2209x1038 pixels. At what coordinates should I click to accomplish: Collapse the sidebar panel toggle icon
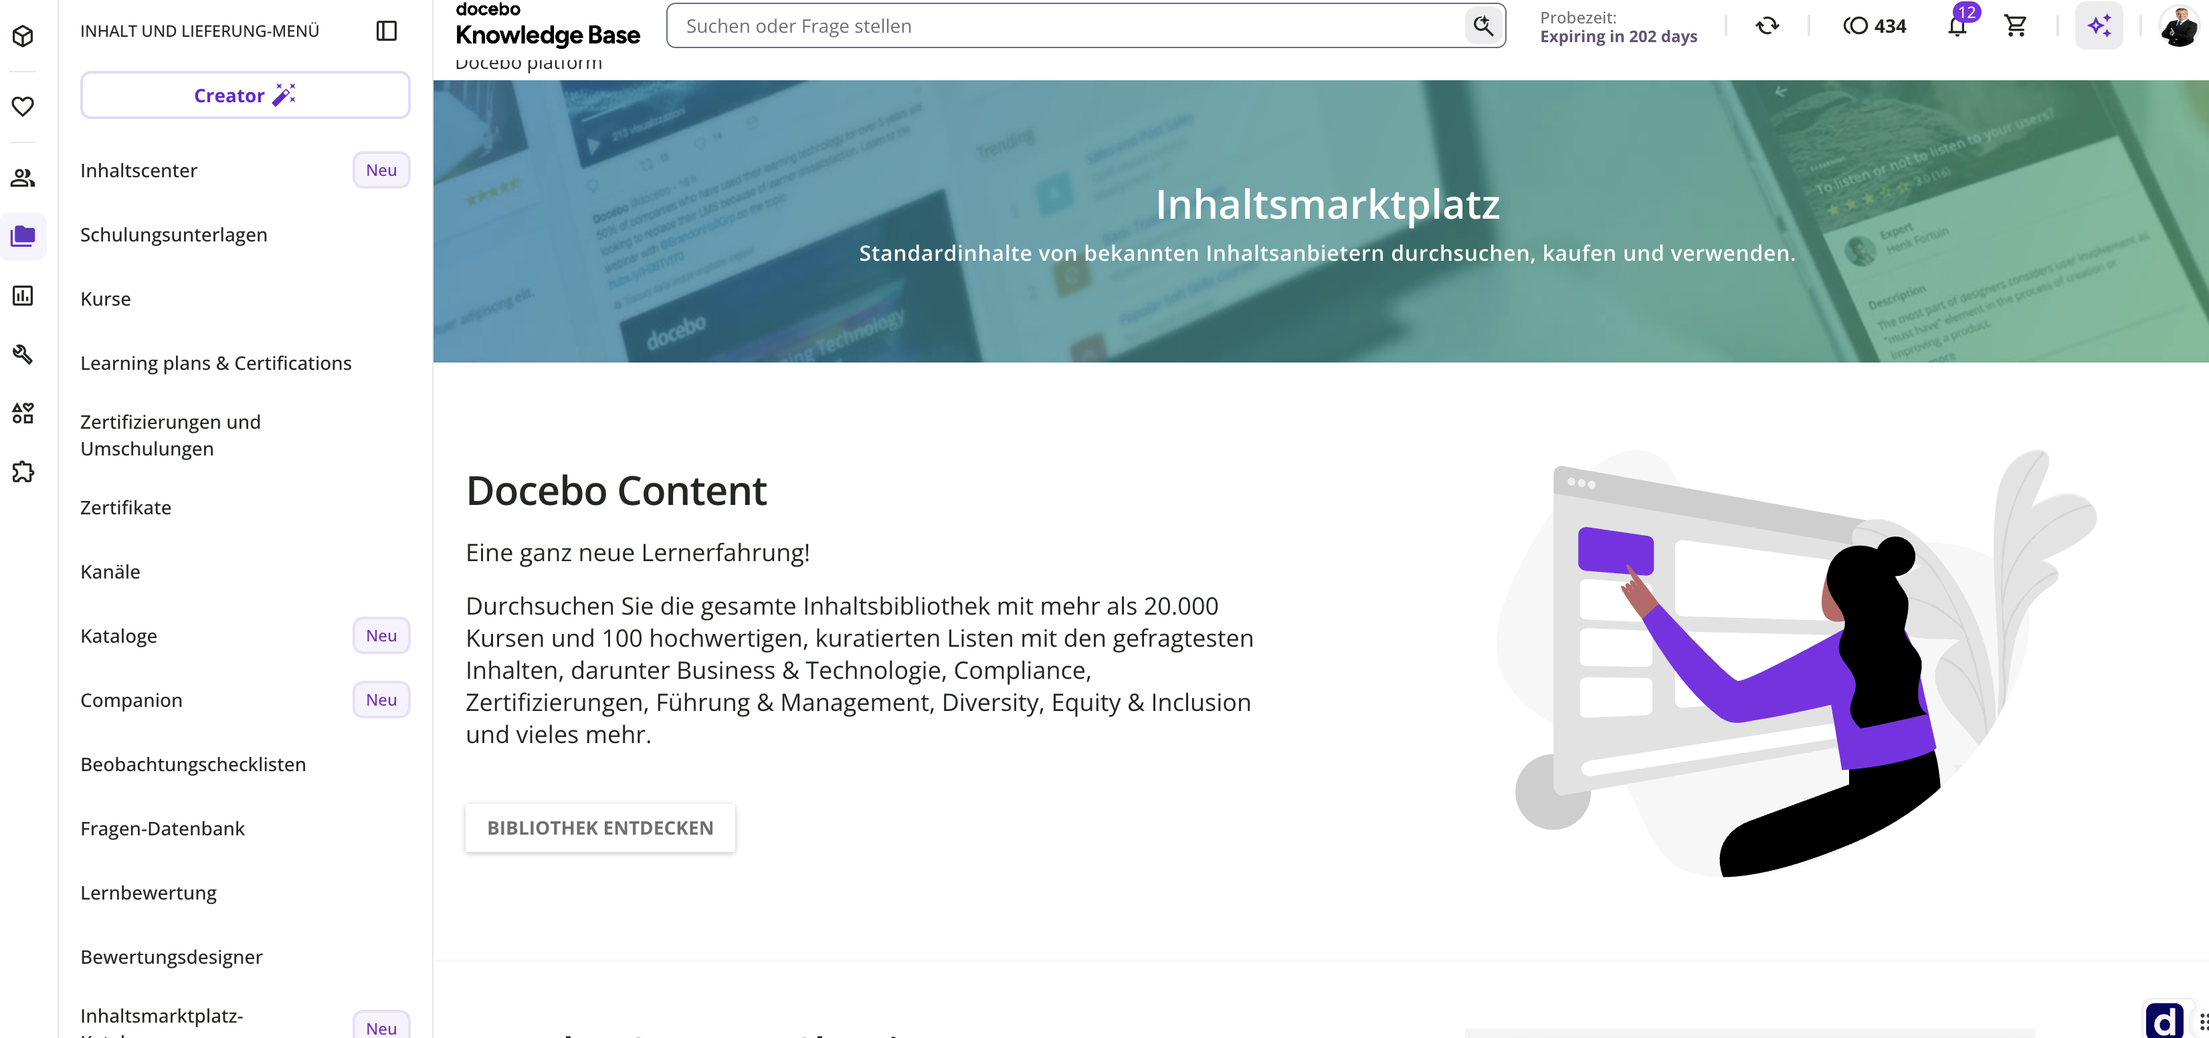point(387,31)
